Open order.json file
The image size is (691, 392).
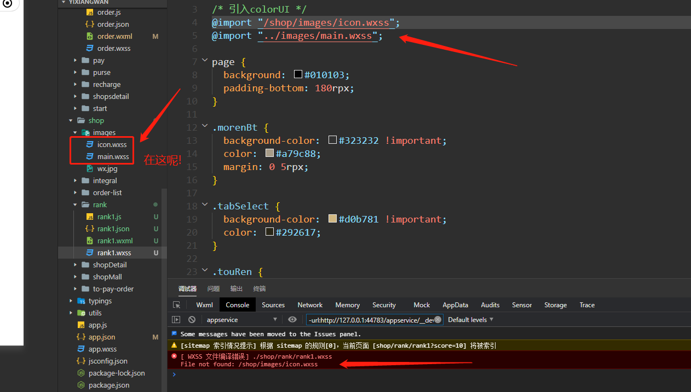(113, 24)
